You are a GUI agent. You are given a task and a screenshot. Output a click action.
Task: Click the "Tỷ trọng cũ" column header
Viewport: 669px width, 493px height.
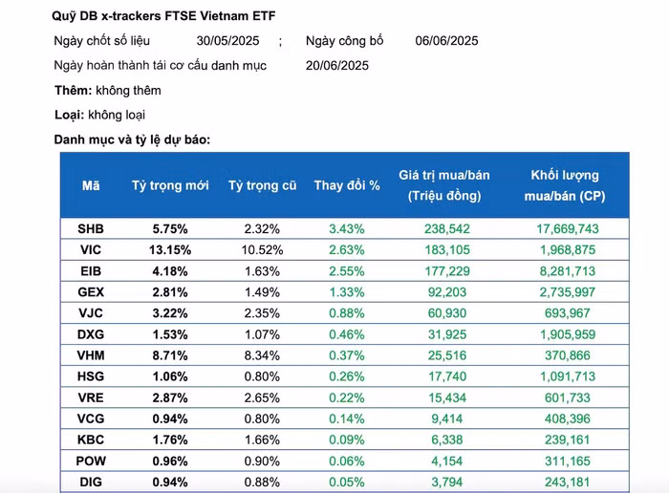click(x=262, y=185)
